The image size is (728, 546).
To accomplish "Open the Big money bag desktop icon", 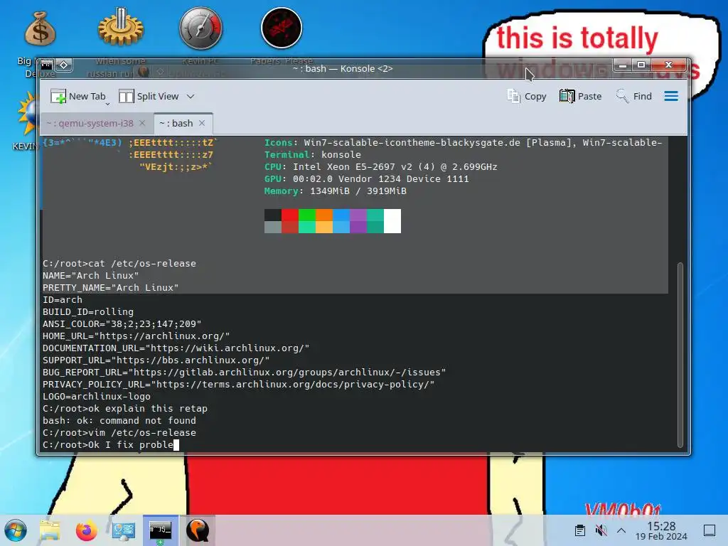I will [x=40, y=28].
